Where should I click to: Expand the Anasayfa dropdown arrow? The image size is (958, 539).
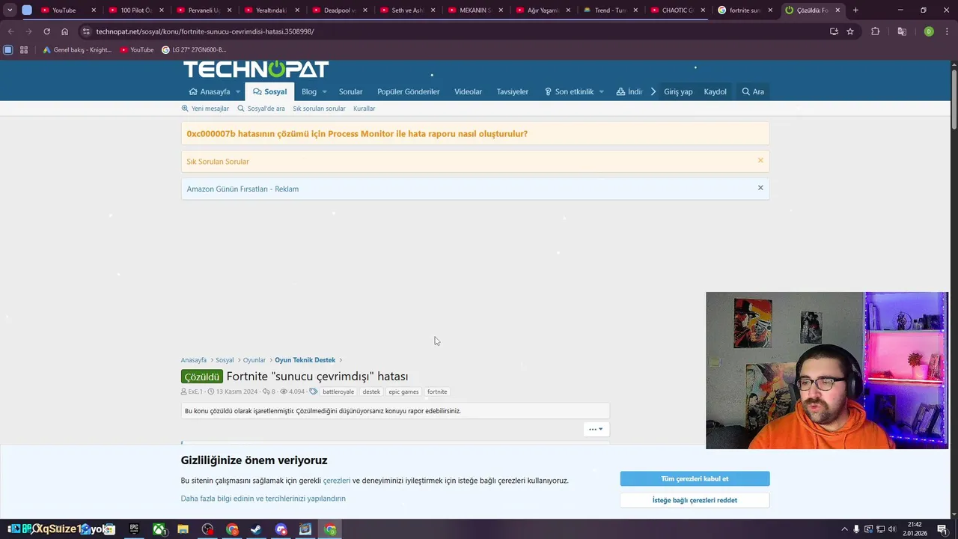[x=238, y=92]
